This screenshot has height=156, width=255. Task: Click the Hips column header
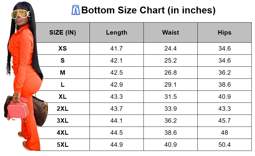click(225, 32)
